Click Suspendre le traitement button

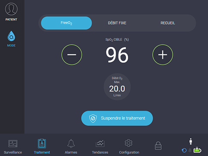(x=117, y=118)
